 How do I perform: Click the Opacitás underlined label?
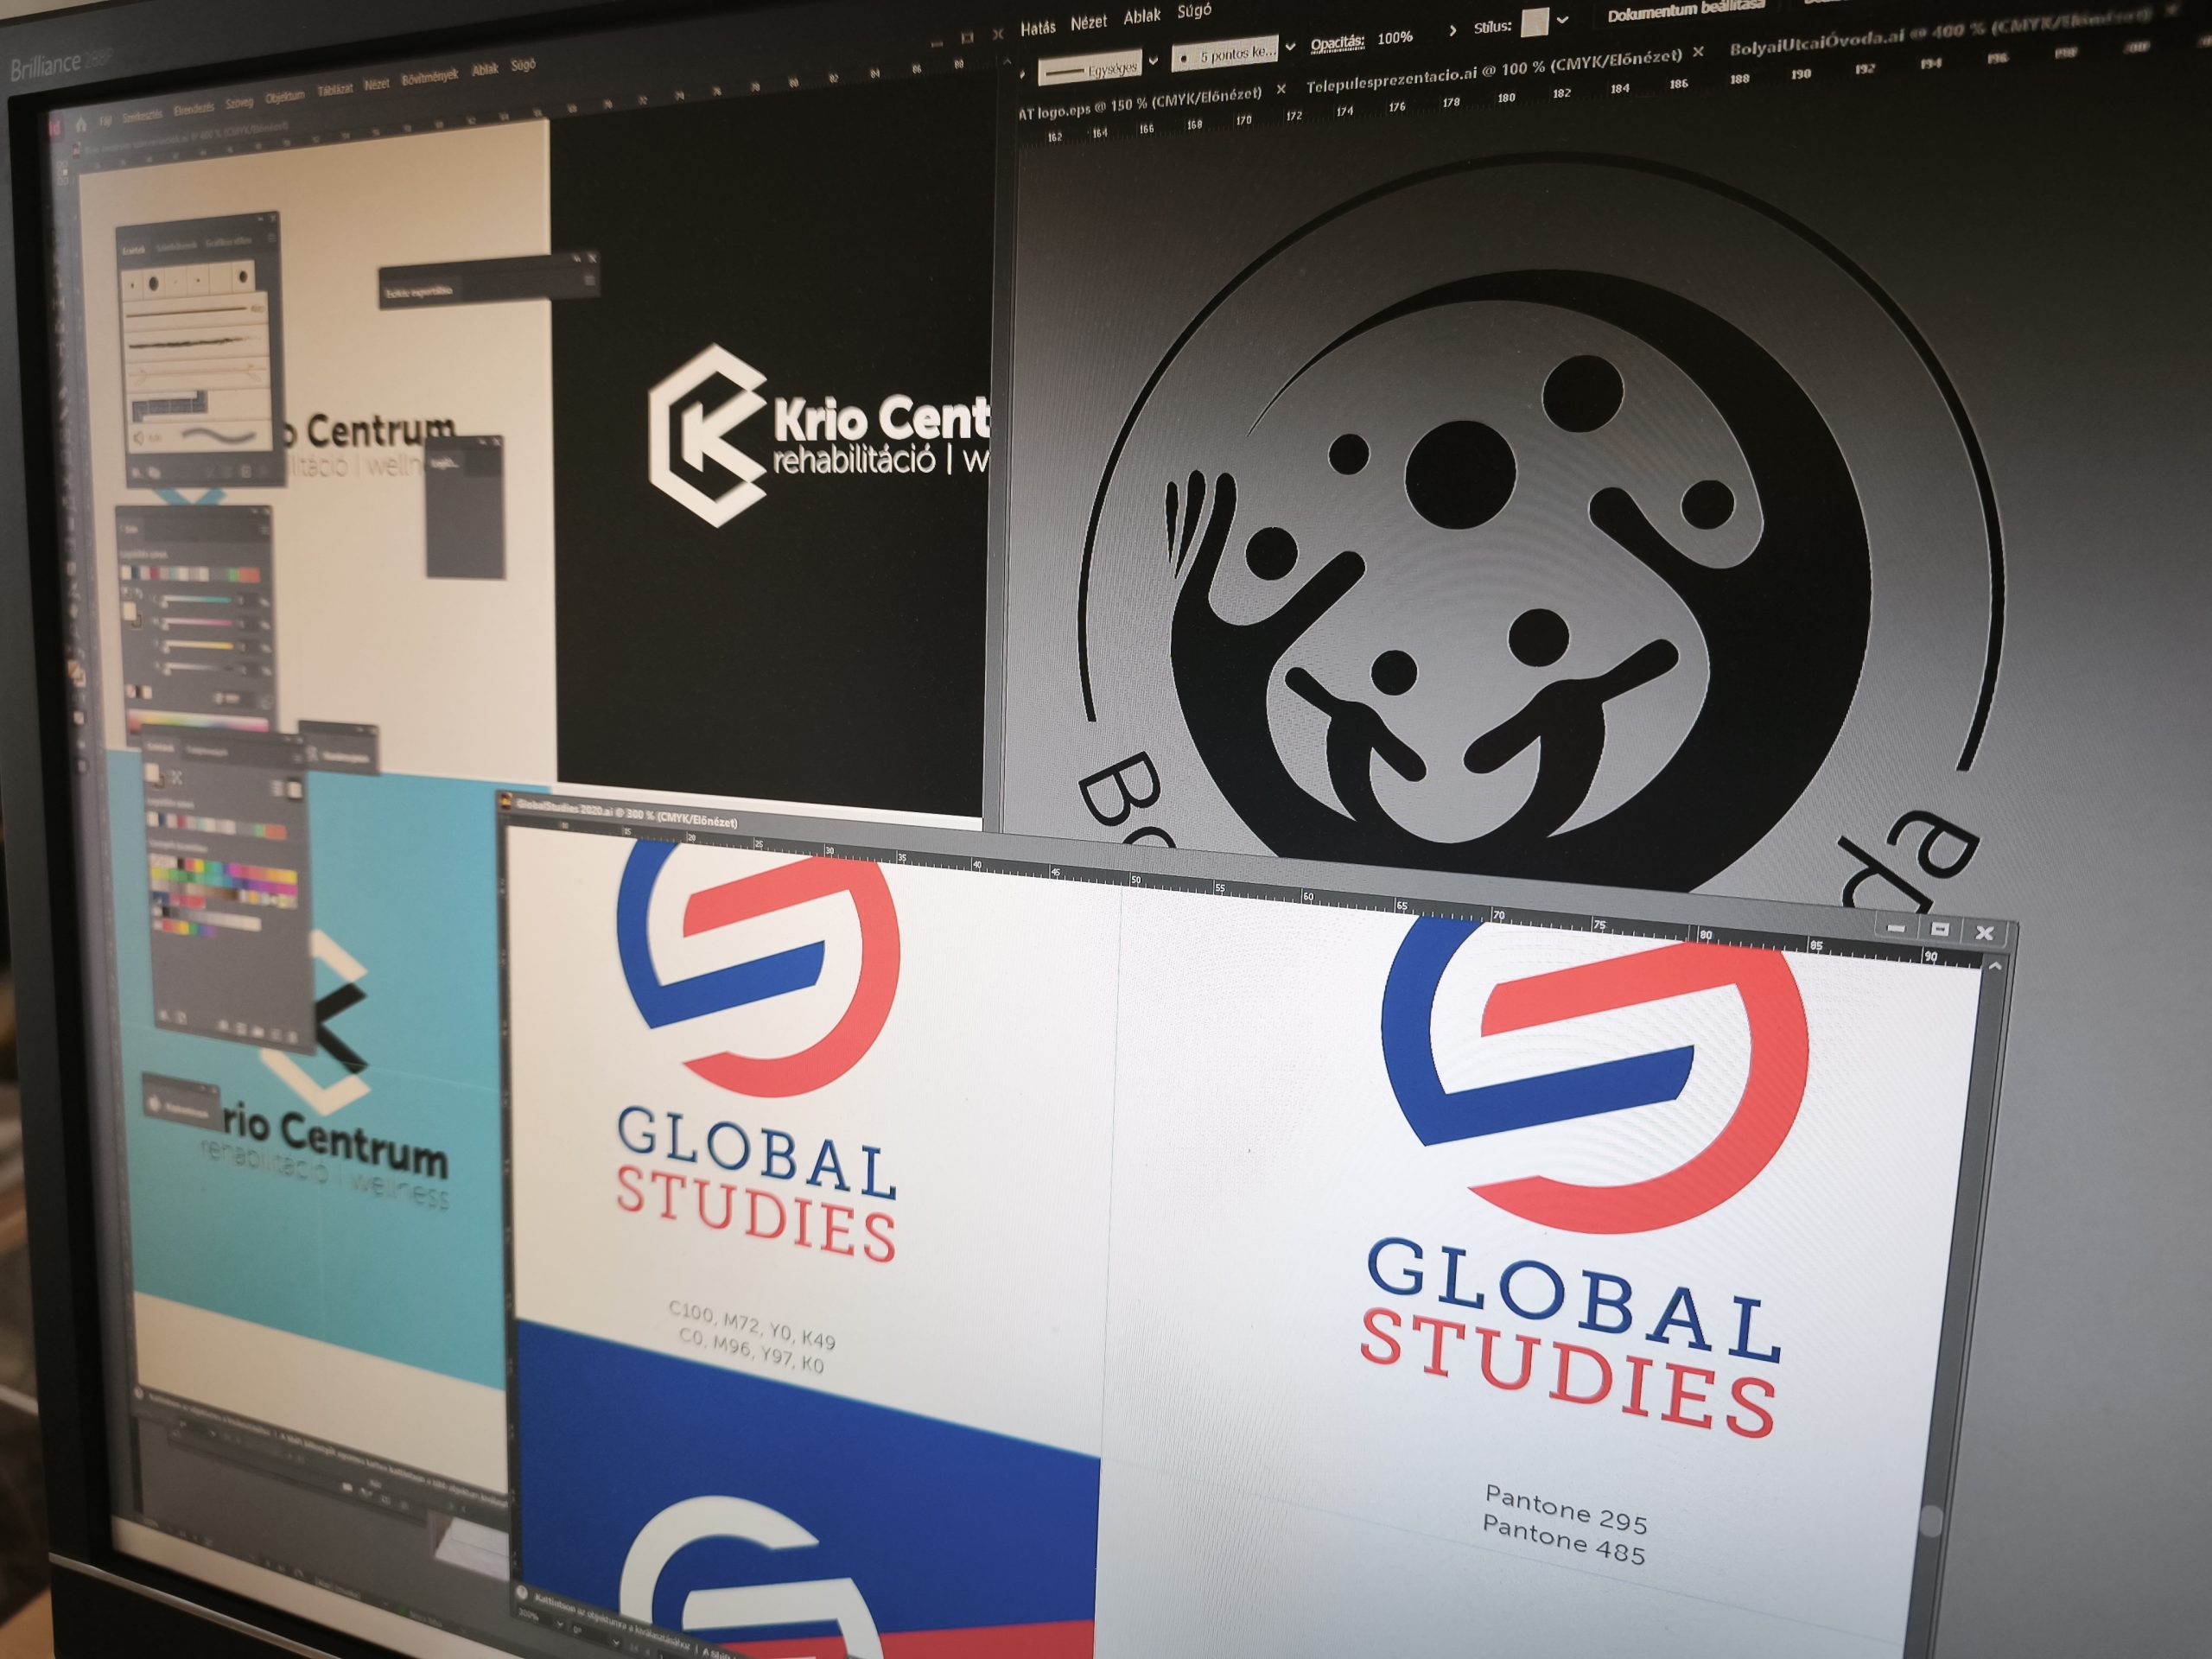click(1337, 43)
